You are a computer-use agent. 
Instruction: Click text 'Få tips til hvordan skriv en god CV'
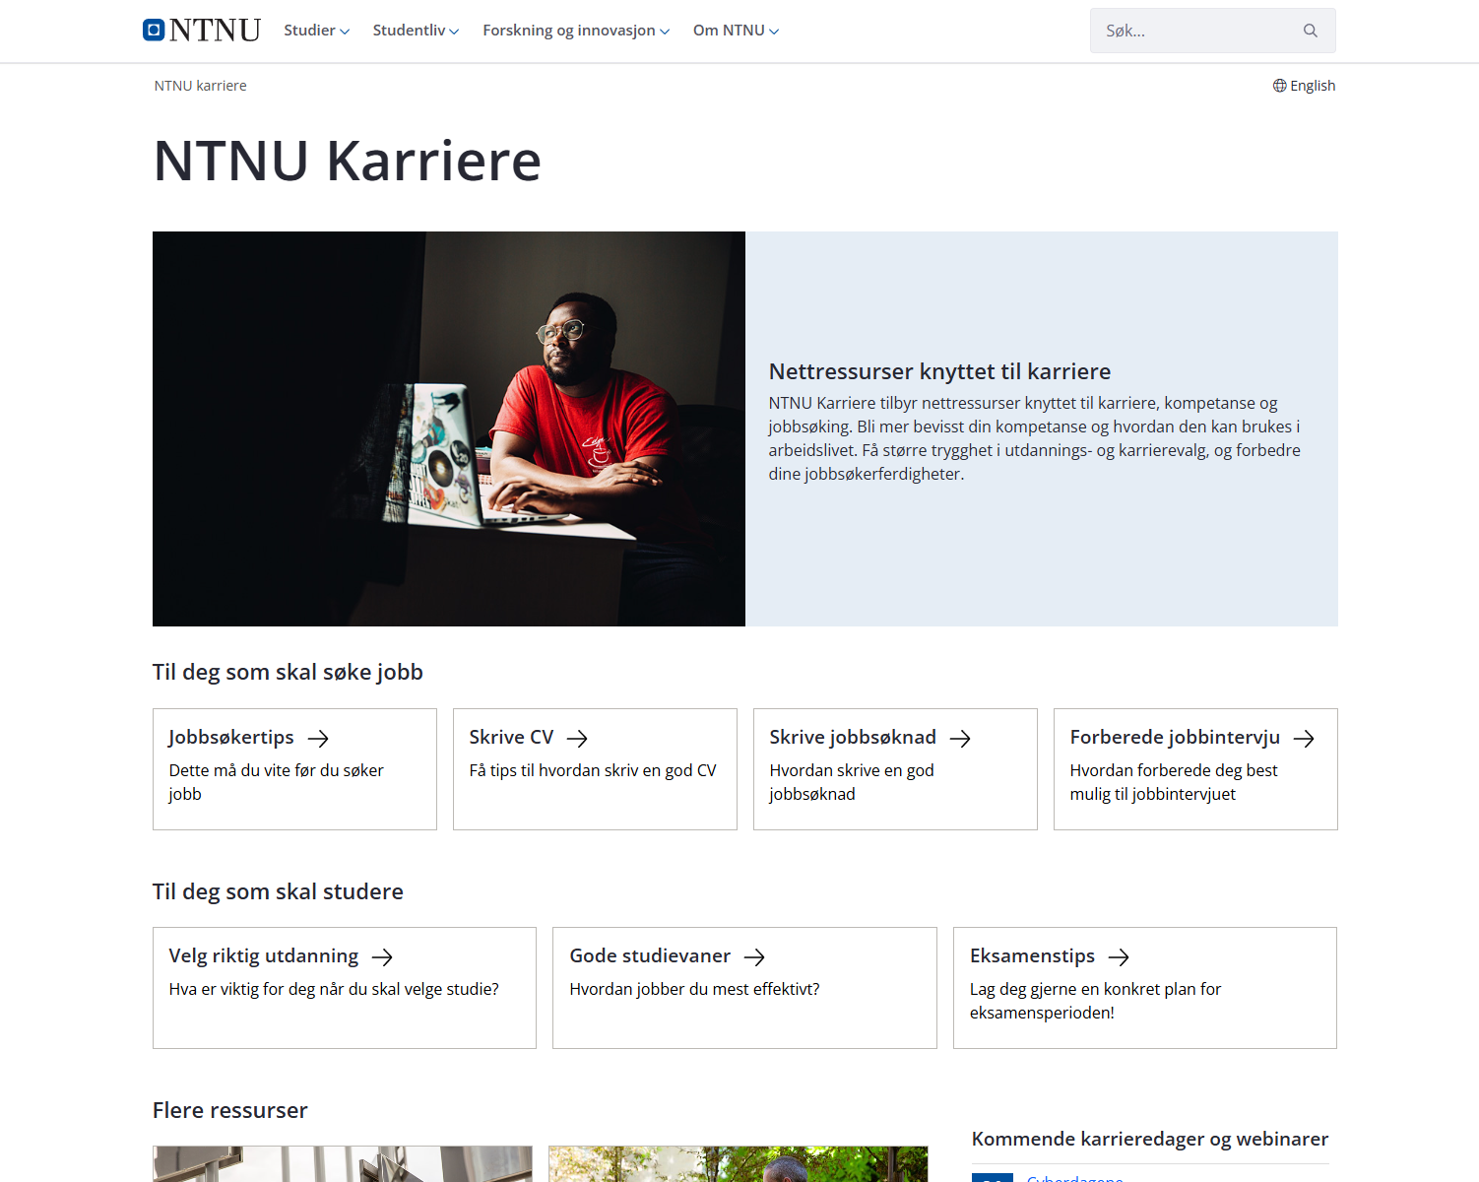(x=593, y=770)
